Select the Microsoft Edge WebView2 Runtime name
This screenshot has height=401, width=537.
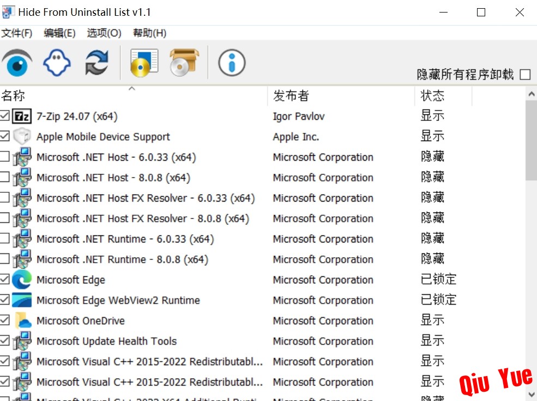[118, 300]
